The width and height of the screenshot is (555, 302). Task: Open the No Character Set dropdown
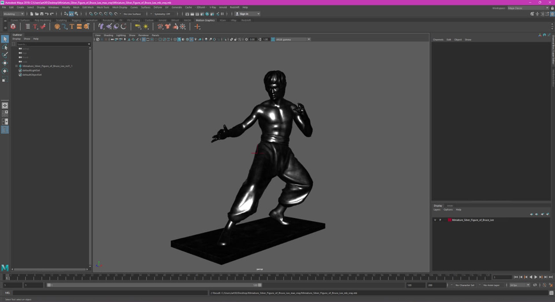pyautogui.click(x=465, y=285)
